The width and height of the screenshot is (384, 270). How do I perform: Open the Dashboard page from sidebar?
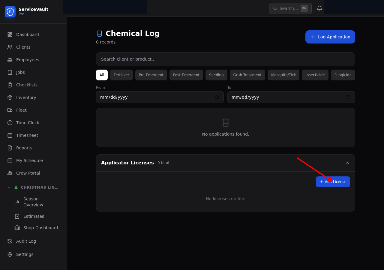pos(28,34)
